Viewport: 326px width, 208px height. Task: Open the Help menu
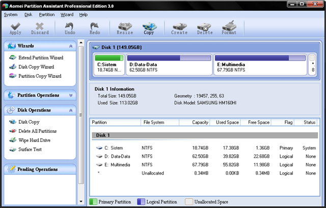pyautogui.click(x=84, y=15)
